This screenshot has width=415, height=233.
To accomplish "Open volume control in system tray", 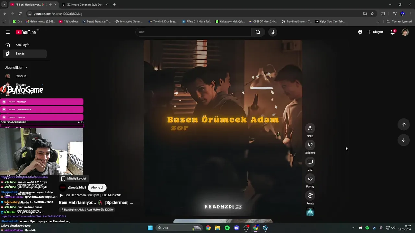I will 393,228.
